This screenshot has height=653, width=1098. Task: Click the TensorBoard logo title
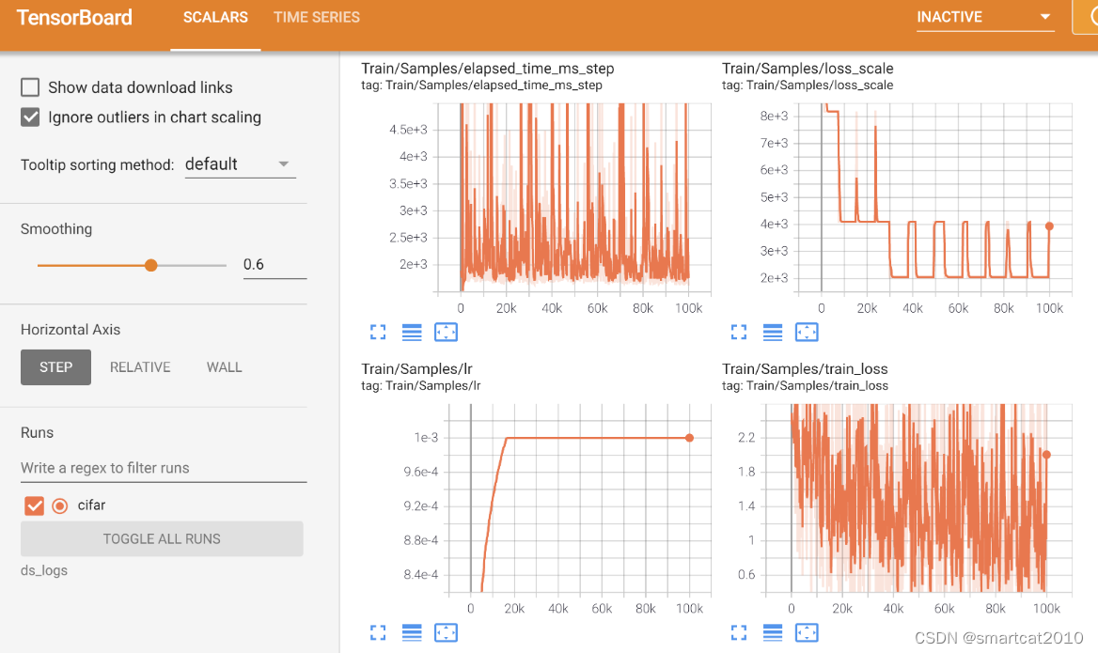[74, 18]
